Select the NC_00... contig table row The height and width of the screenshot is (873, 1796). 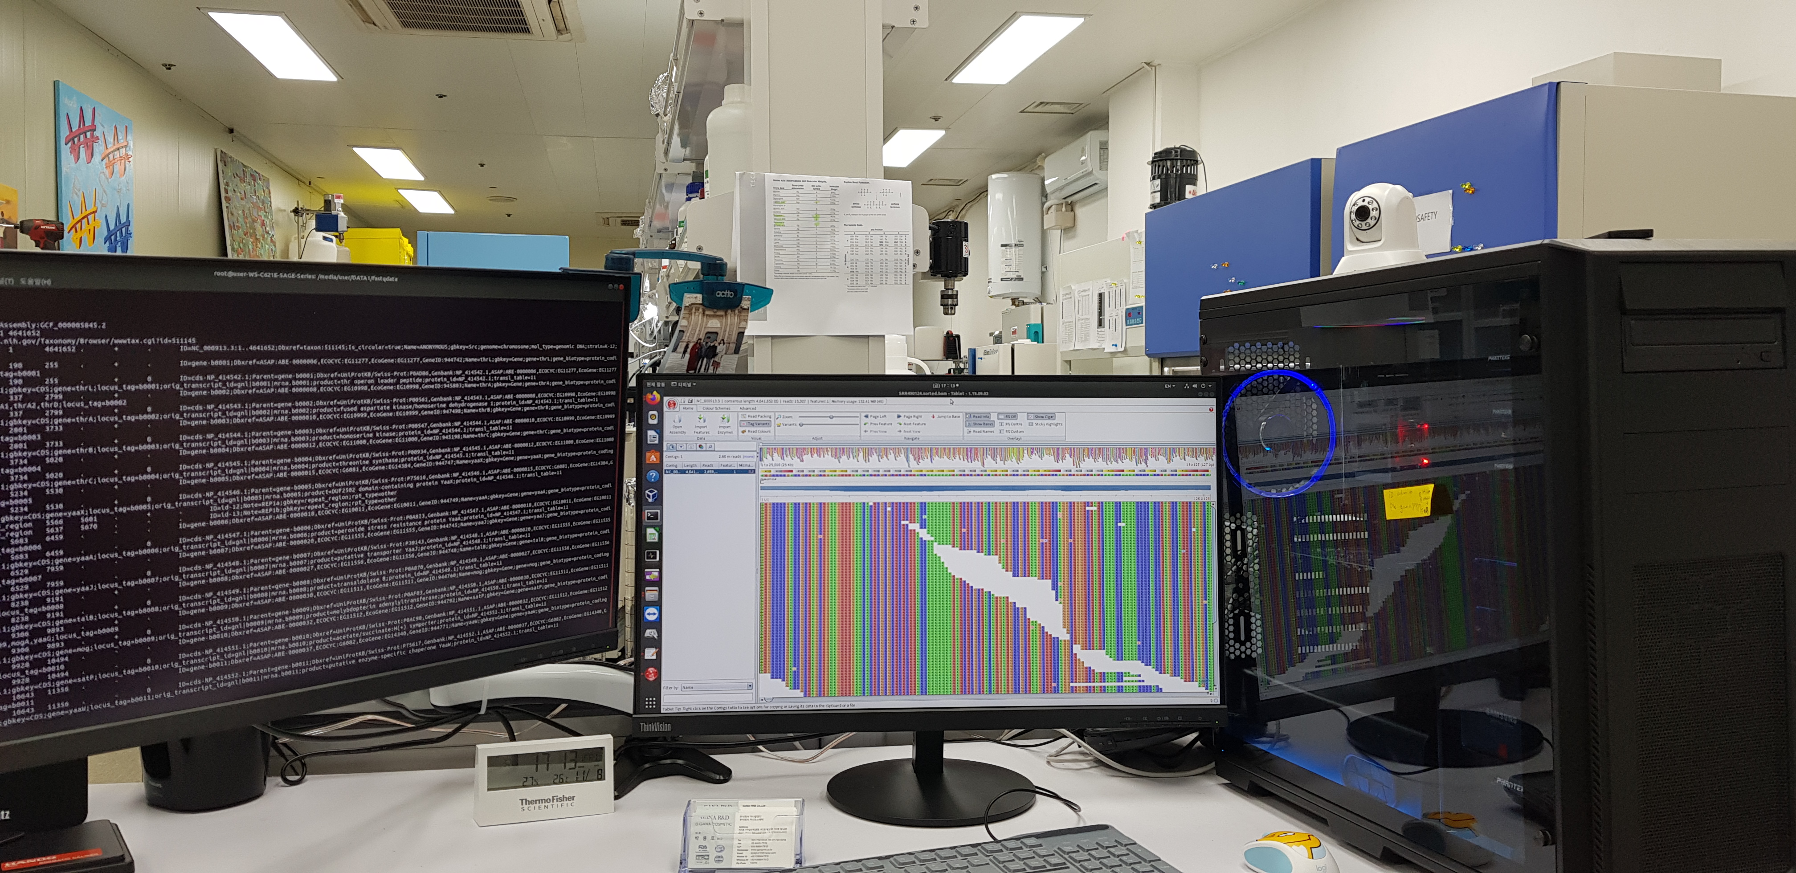pos(710,472)
